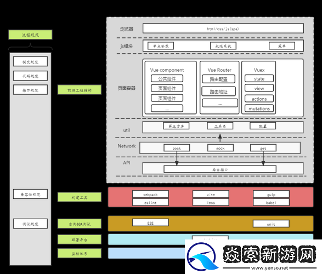Image resolution: width=322 pixels, height=274 pixels.
Task: Select the 构建工具 green label
Action: 80,197
